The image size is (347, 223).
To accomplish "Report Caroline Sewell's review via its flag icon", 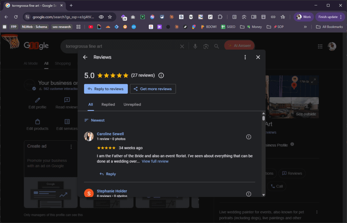I will (248, 137).
